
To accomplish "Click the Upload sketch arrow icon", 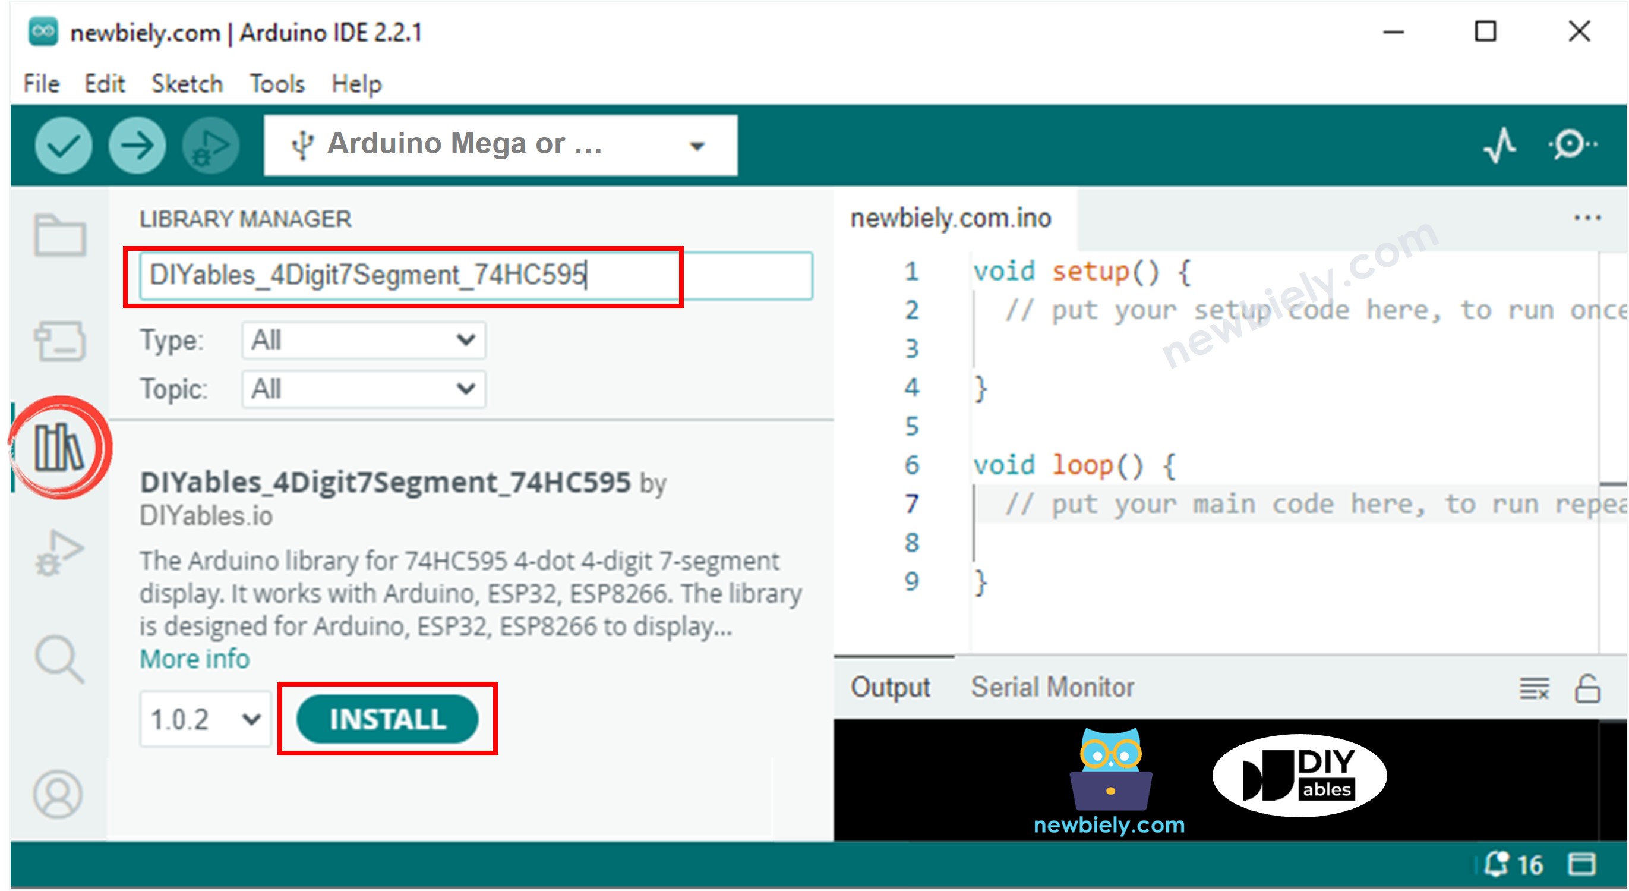I will [138, 146].
